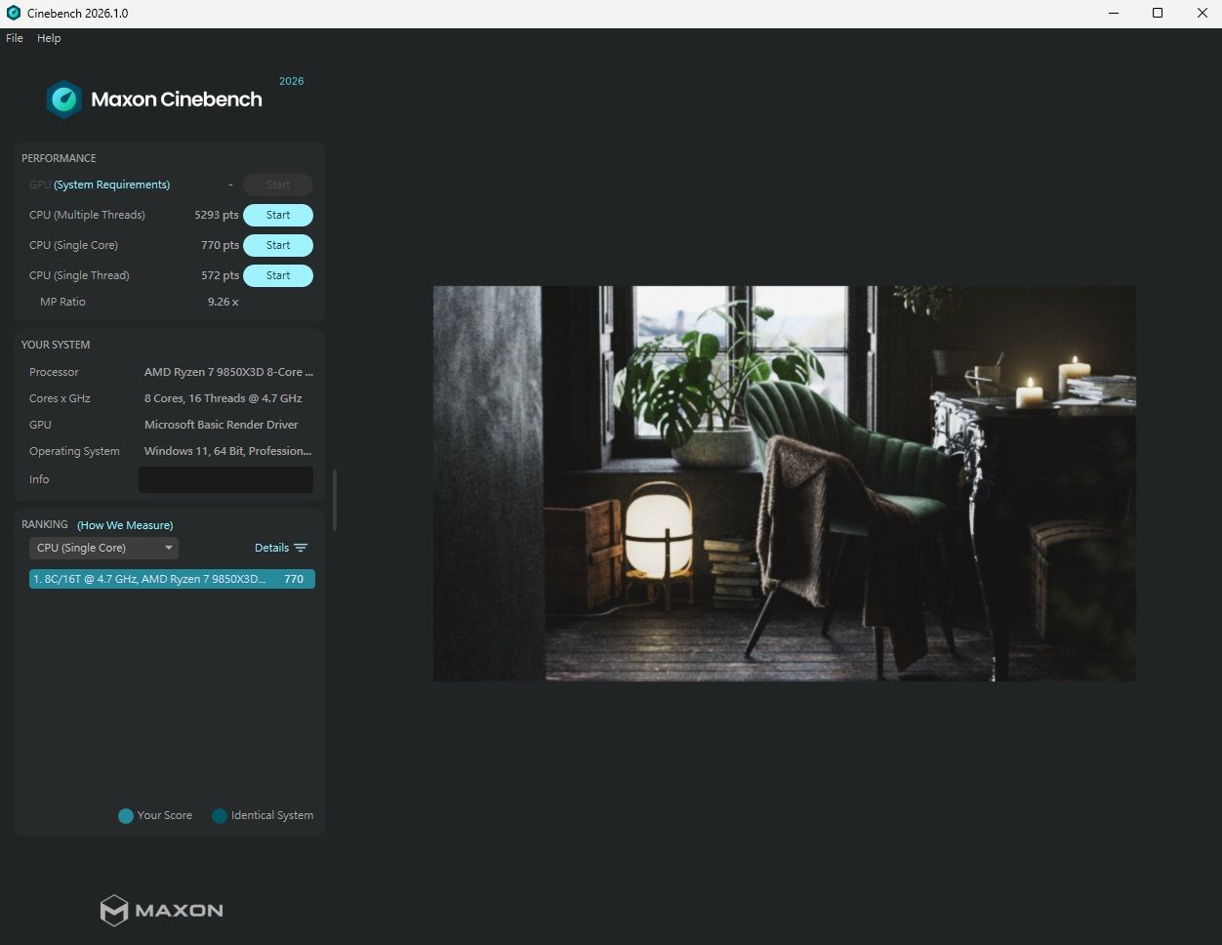Click the Your Score legend dot
The image size is (1222, 945).
pos(126,816)
